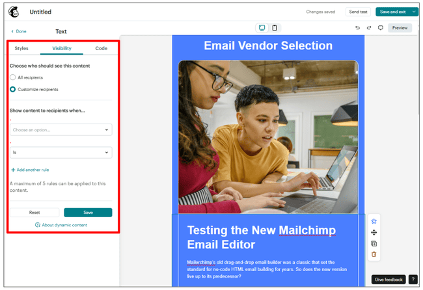Click the Give feedback button
The image size is (423, 290).
coord(389,280)
